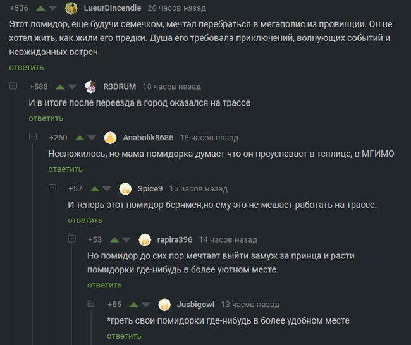
Task: Upvote R3DRUM's comment
Action: 60,87
